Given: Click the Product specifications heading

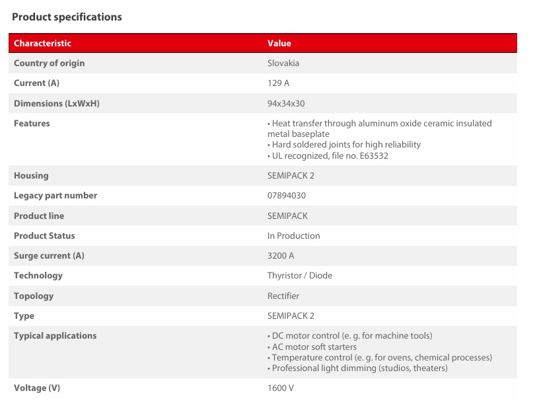Looking at the screenshot, I should [x=67, y=17].
